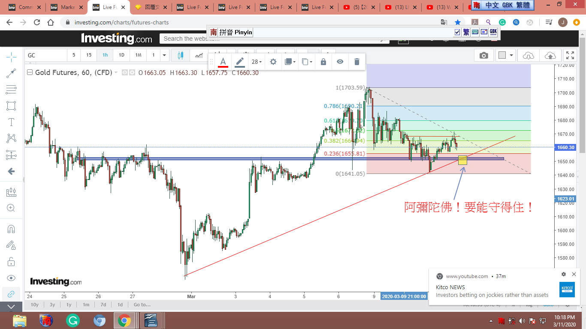Select the crosshair cursor tool

point(12,57)
